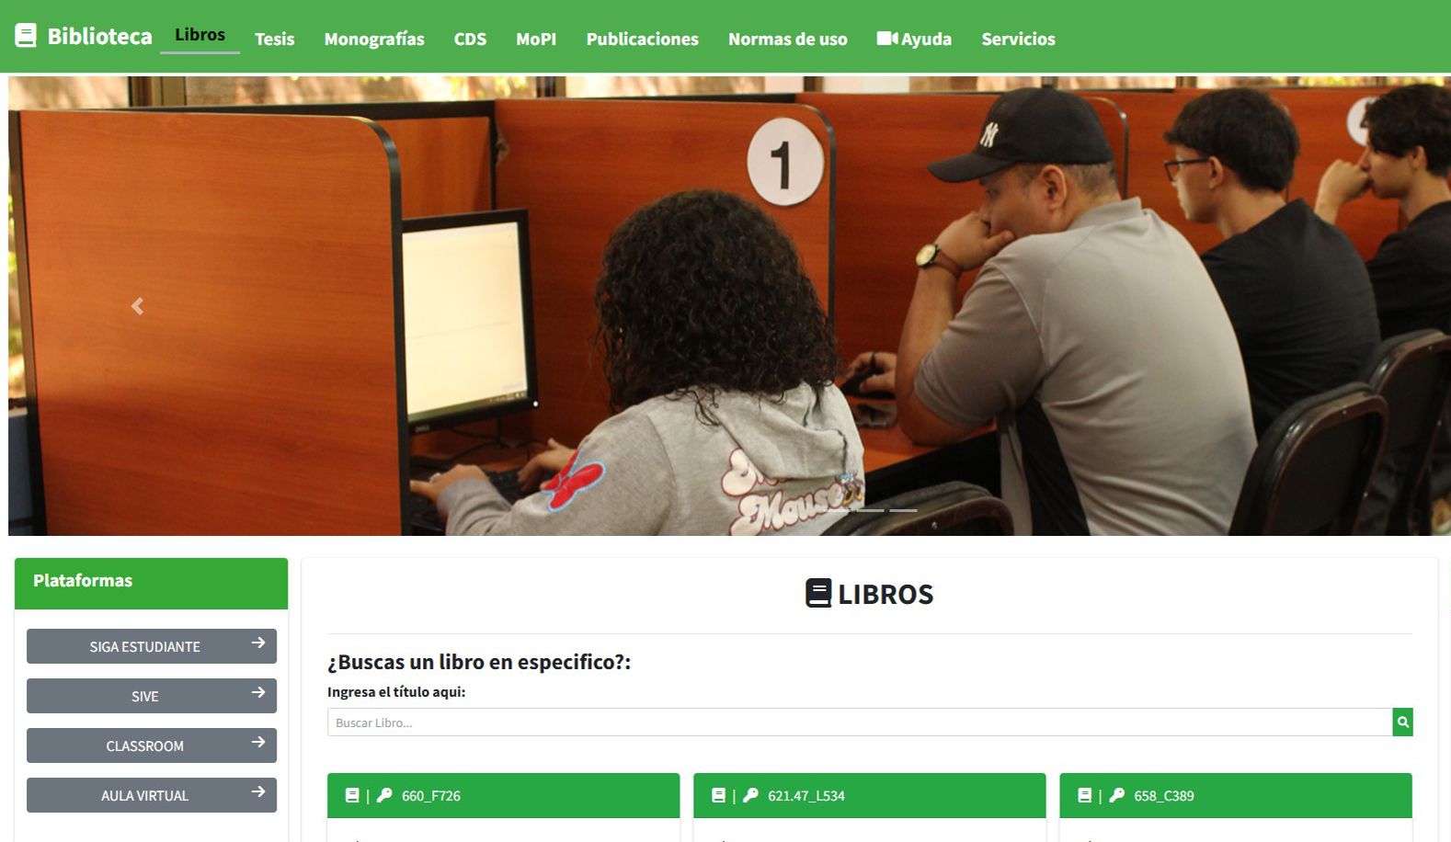Image resolution: width=1451 pixels, height=842 pixels.
Task: Open the CLASSROOM platform button
Action: pos(152,745)
